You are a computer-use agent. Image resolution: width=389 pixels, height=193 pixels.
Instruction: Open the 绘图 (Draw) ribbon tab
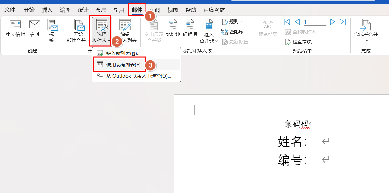tap(65, 10)
